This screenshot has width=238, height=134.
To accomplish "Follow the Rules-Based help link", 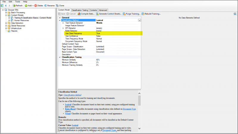I will click(70, 109).
